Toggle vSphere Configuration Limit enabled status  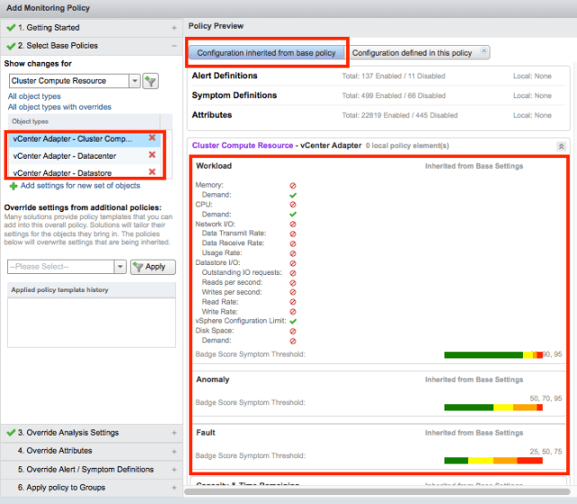(x=293, y=321)
